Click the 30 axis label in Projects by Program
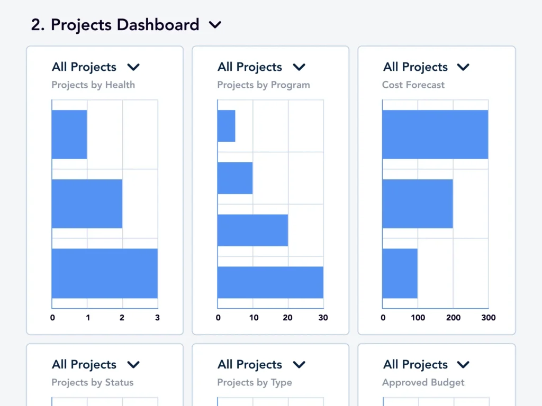The image size is (542, 406). pos(323,318)
